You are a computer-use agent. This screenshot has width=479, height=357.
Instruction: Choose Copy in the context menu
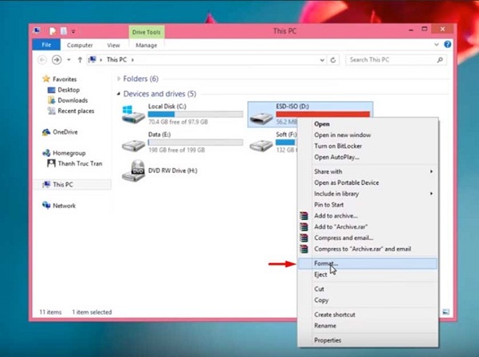[x=367, y=300]
